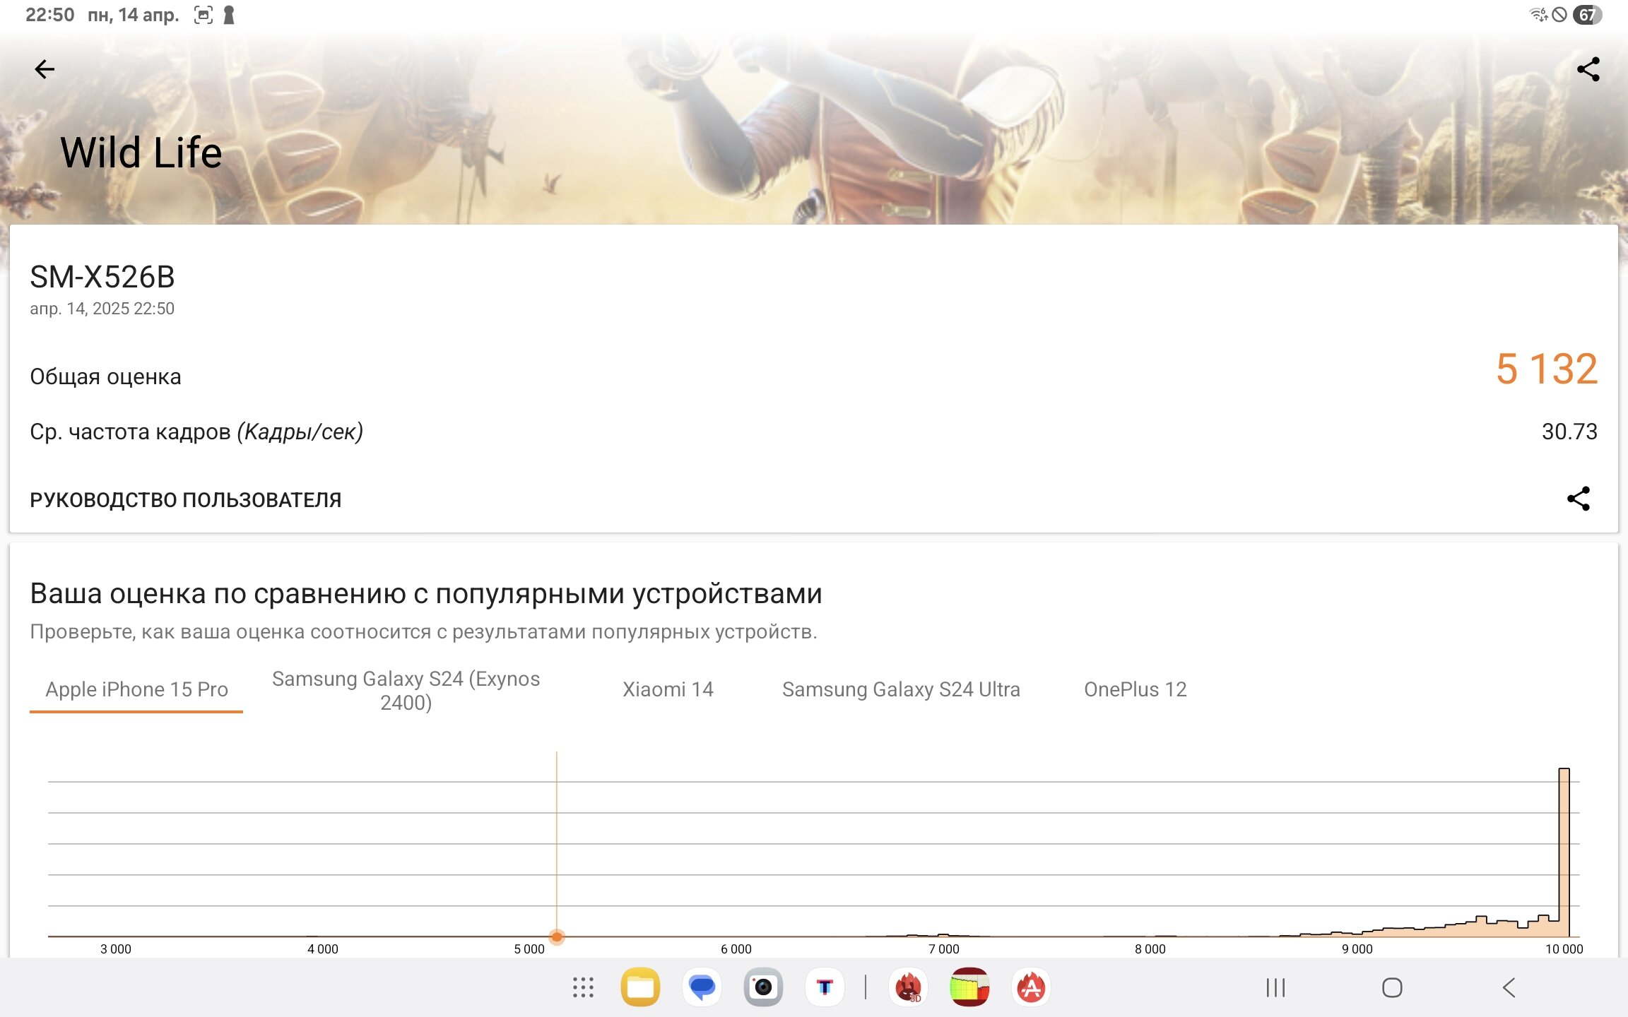Viewport: 1628px width, 1017px height.
Task: Switch to the OnePlus 12 tab
Action: (x=1135, y=689)
